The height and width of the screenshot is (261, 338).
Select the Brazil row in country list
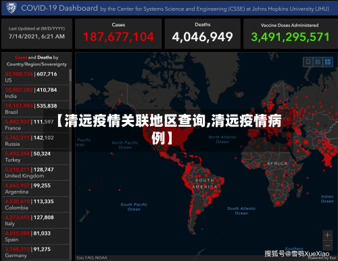pyautogui.click(x=35, y=109)
